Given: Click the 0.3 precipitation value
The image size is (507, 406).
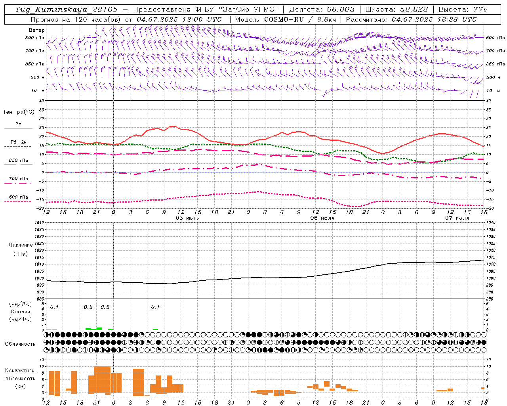Looking at the screenshot, I should pos(88,307).
